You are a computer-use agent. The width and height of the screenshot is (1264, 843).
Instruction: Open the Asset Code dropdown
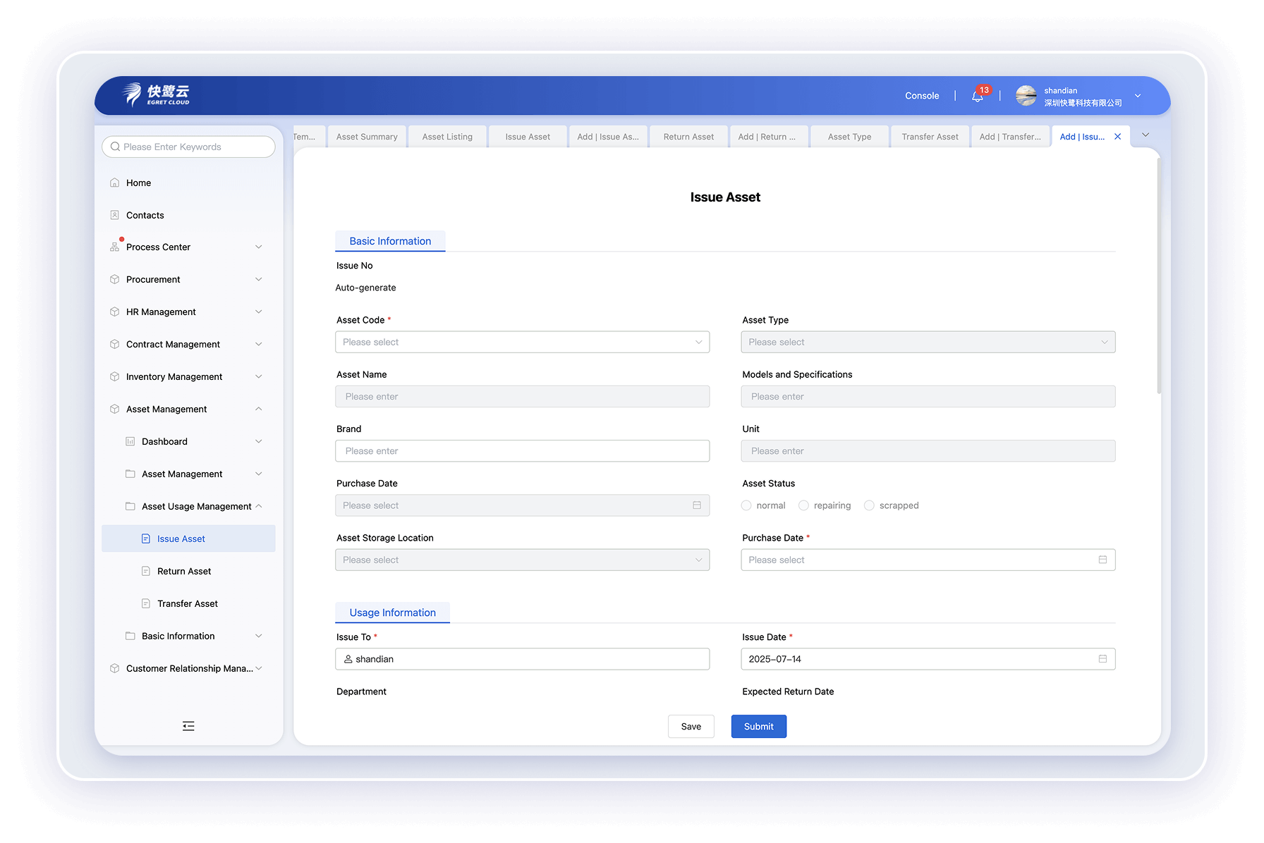coord(522,342)
